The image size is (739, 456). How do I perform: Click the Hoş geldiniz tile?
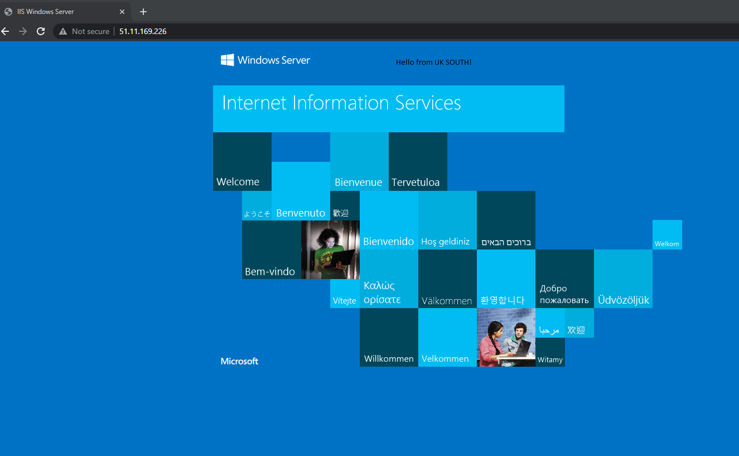pyautogui.click(x=447, y=220)
